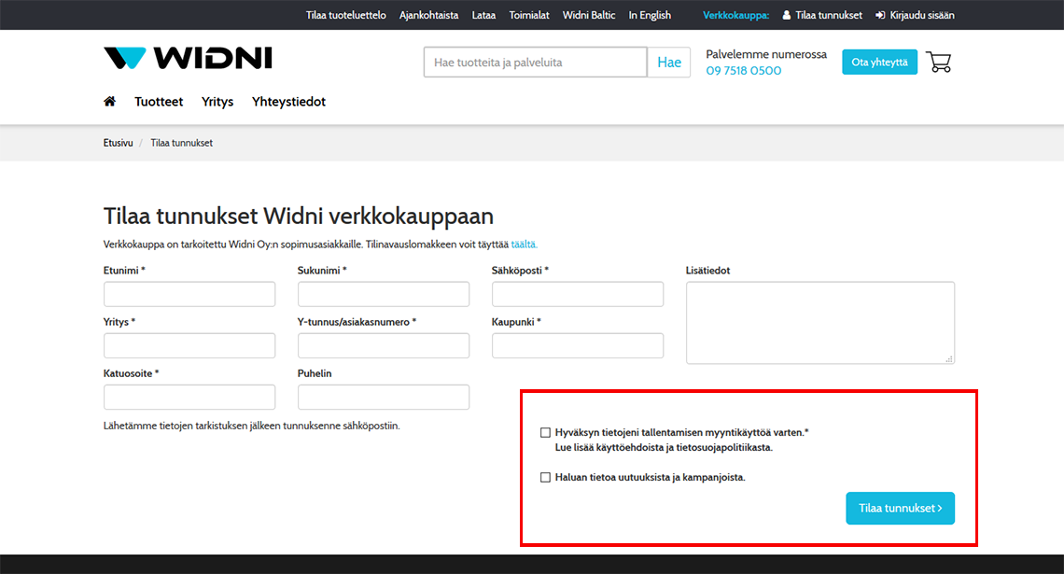
Task: Click the Lisätiedot text area
Action: pos(819,323)
